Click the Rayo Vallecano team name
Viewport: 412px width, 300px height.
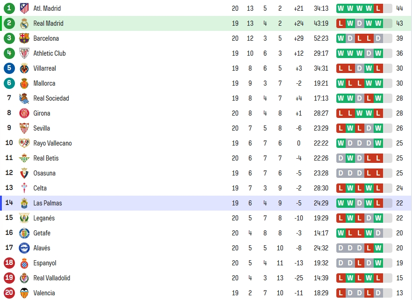coord(52,143)
